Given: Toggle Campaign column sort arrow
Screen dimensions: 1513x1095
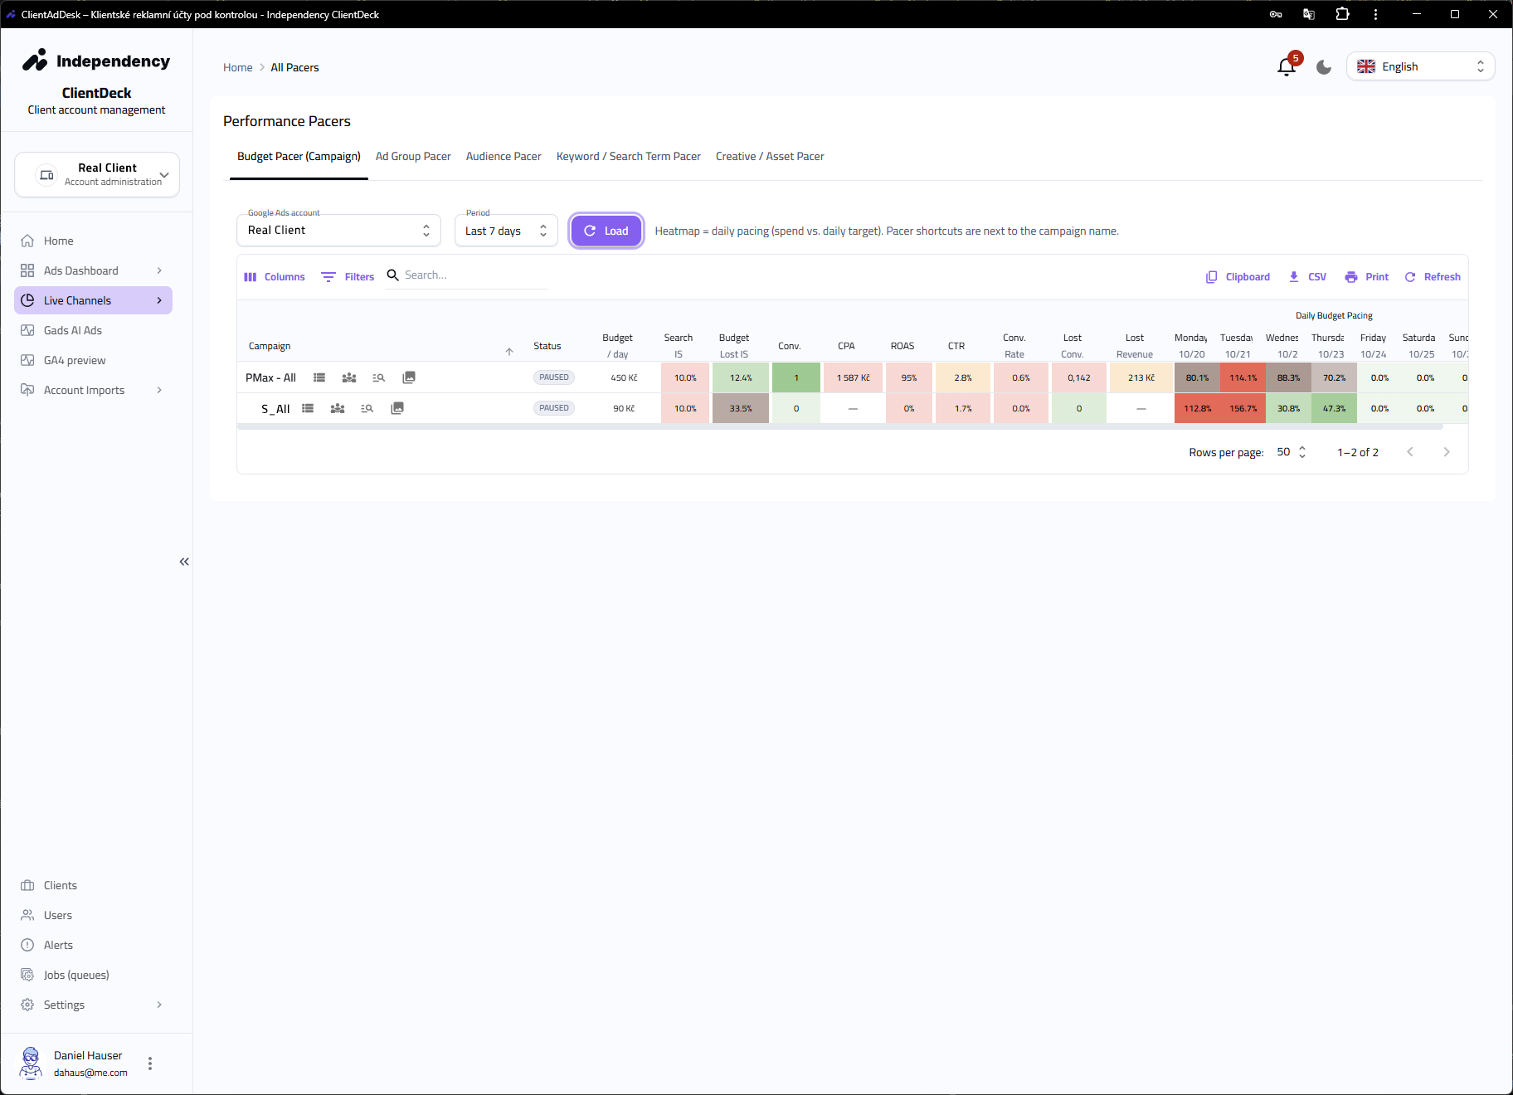Looking at the screenshot, I should pos(509,352).
